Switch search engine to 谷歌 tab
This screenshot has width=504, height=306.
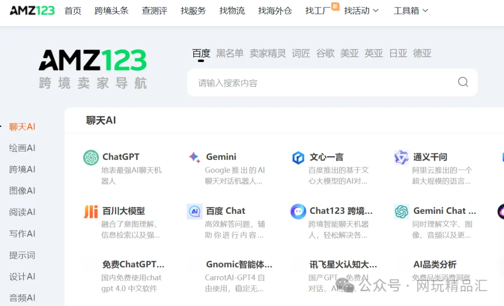(325, 54)
